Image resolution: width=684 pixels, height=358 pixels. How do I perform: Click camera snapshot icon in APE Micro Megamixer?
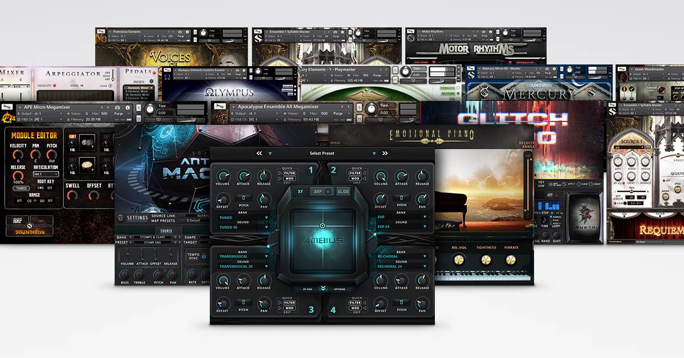tap(116, 107)
